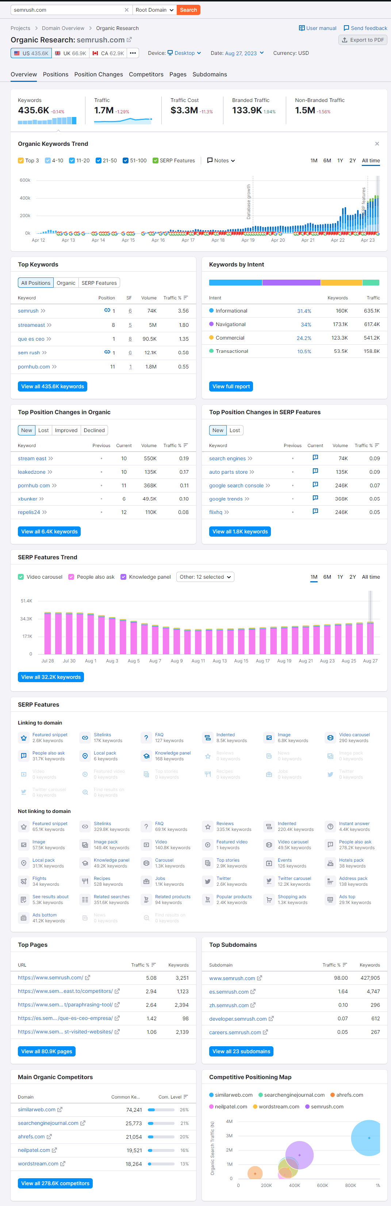Open the User manual book icon
The width and height of the screenshot is (391, 1206).
[x=302, y=28]
